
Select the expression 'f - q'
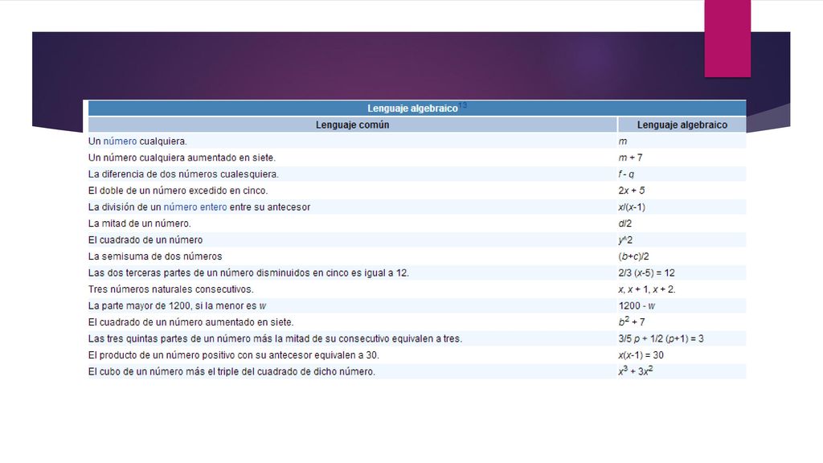click(x=626, y=174)
